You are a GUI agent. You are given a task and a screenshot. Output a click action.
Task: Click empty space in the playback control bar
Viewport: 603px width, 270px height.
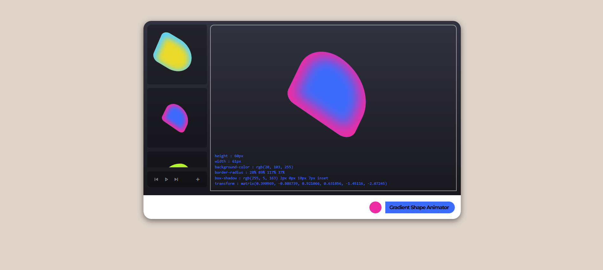187,179
